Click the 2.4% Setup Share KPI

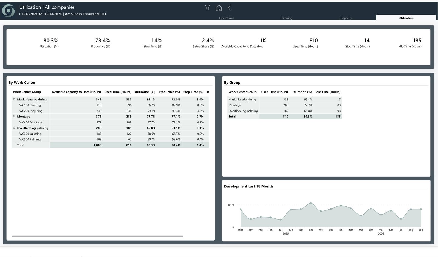coord(204,43)
